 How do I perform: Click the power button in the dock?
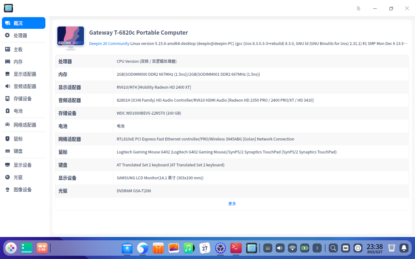tap(358, 248)
